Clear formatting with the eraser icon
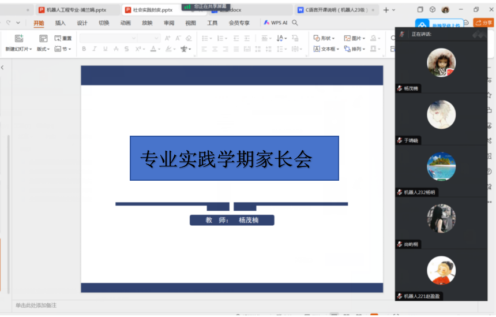 coord(189,38)
